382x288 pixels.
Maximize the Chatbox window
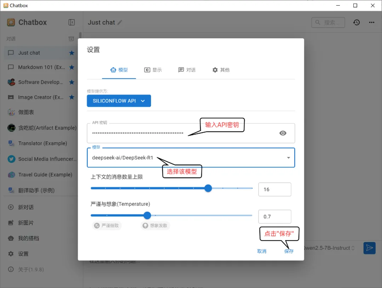coord(355,5)
